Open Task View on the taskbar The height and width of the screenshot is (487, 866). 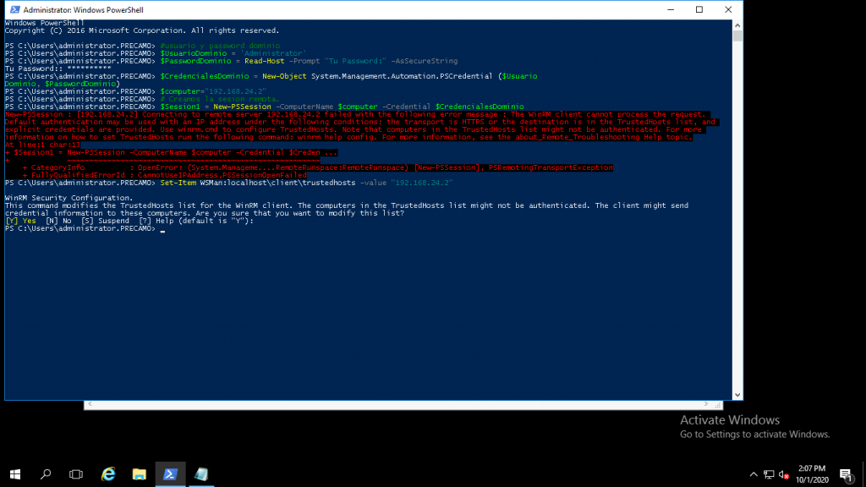(76, 474)
